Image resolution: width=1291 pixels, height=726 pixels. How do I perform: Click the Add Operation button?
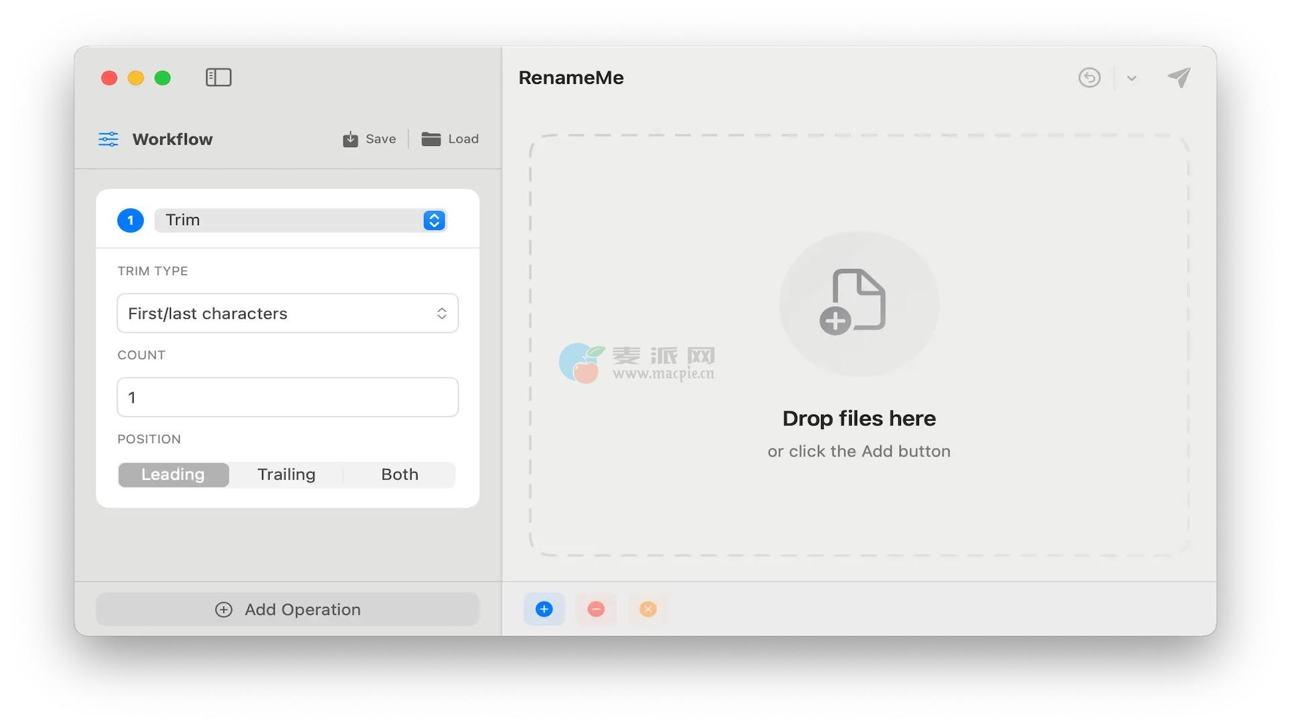coord(287,609)
